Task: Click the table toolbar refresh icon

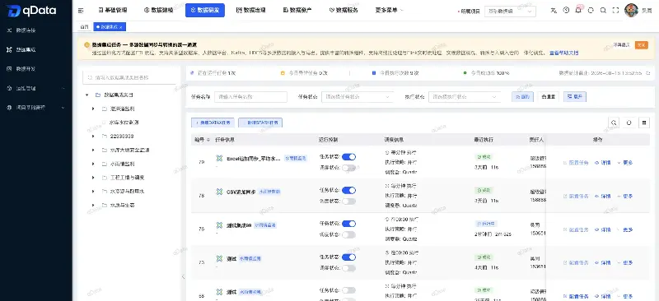Action: coord(629,123)
